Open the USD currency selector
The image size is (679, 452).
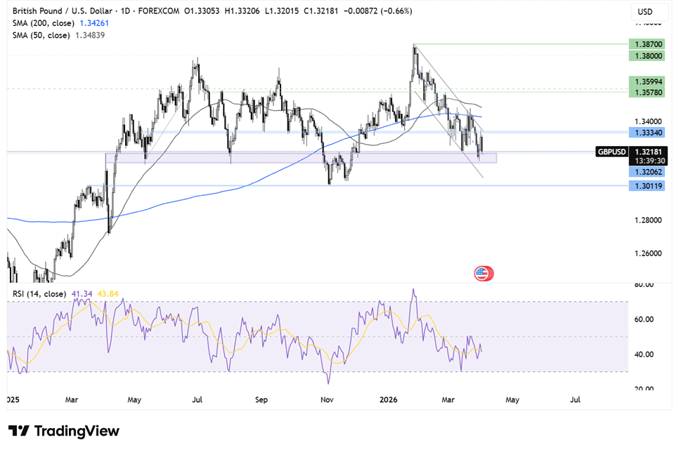644,12
